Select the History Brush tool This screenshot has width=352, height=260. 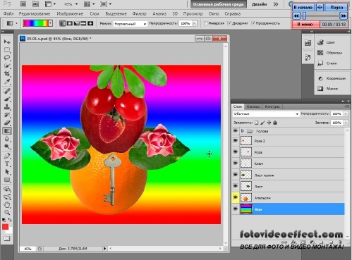(x=7, y=115)
